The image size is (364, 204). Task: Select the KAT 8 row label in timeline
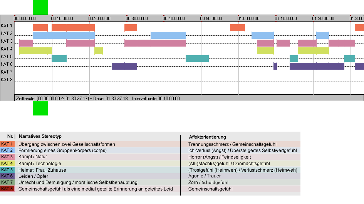click(7, 79)
